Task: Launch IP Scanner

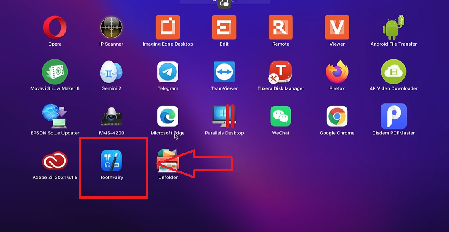Action: (111, 27)
